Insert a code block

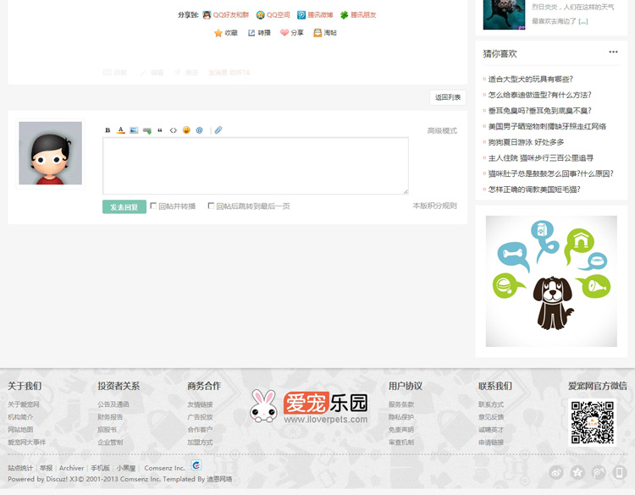tap(174, 130)
